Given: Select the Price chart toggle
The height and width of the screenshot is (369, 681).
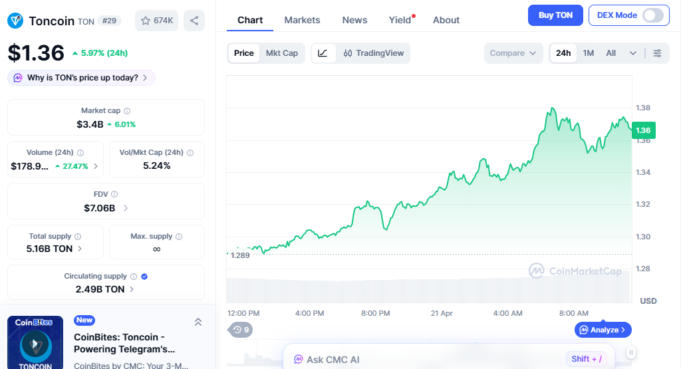Looking at the screenshot, I should [243, 53].
